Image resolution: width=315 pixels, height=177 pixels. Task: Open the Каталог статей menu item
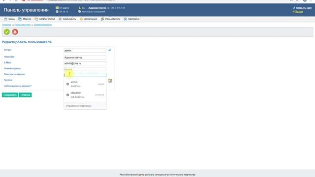pos(45,19)
